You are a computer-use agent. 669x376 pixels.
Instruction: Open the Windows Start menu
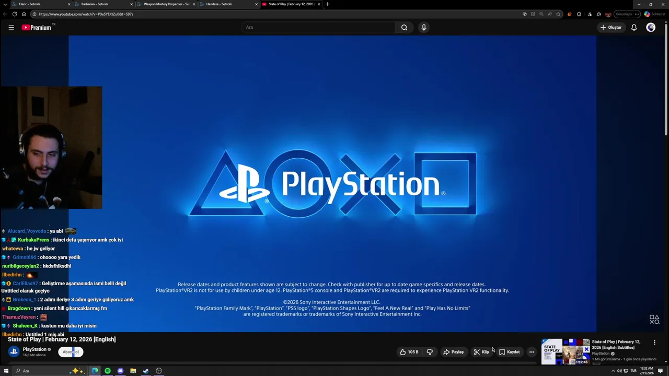[x=6, y=371]
